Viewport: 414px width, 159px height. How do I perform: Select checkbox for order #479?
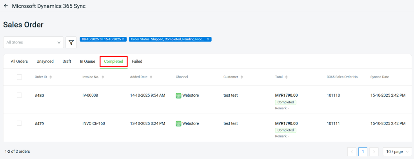[20, 123]
